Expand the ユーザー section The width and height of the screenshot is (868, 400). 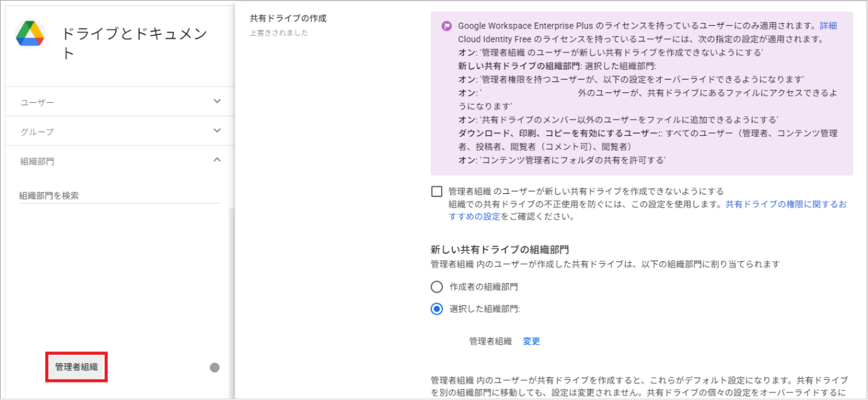[120, 102]
